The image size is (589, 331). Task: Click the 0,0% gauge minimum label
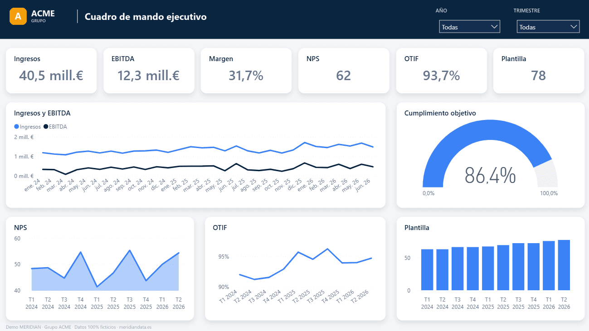(x=428, y=193)
